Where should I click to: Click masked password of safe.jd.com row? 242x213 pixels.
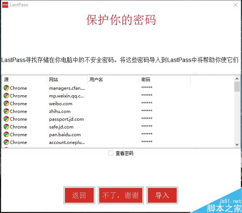[x=147, y=126]
